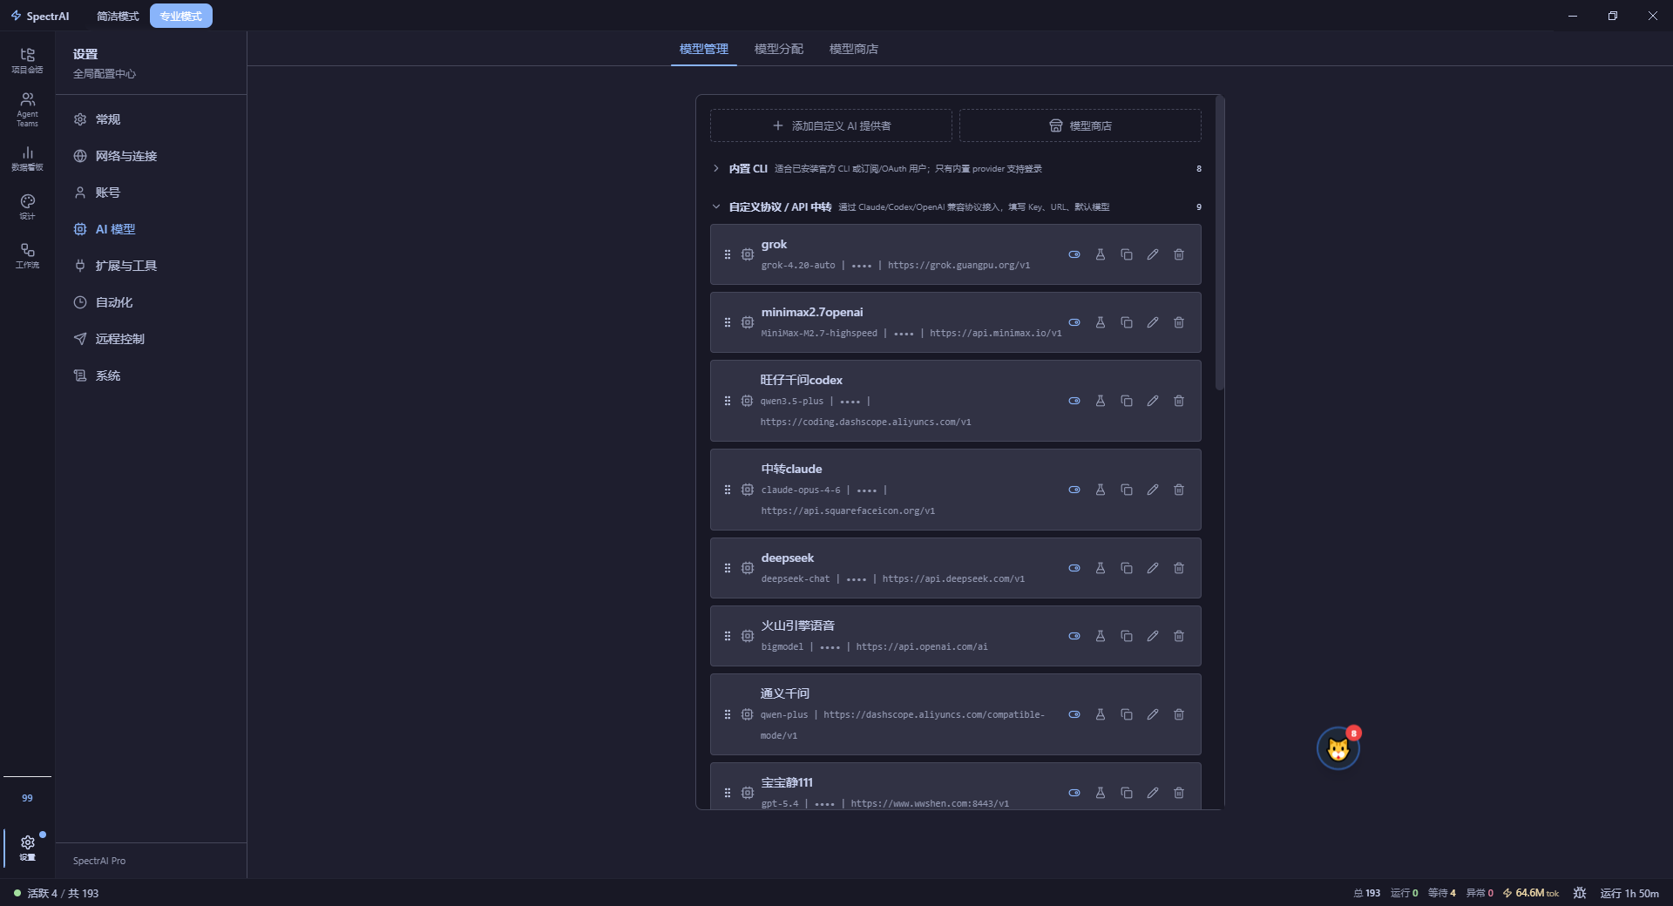Click the bug icon in the status bar

[1579, 893]
